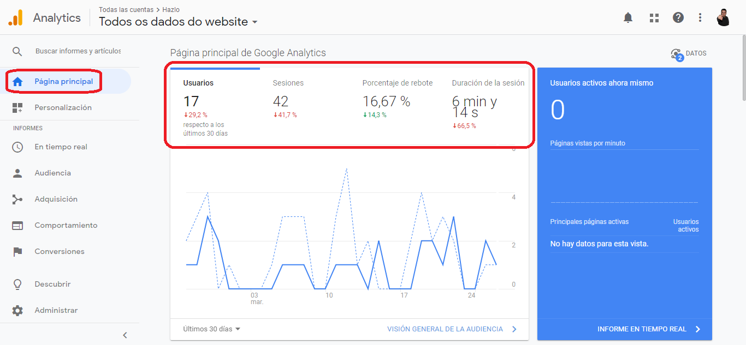This screenshot has width=746, height=345.
Task: Click the Página principal de Google Analytics heading
Action: [x=248, y=53]
